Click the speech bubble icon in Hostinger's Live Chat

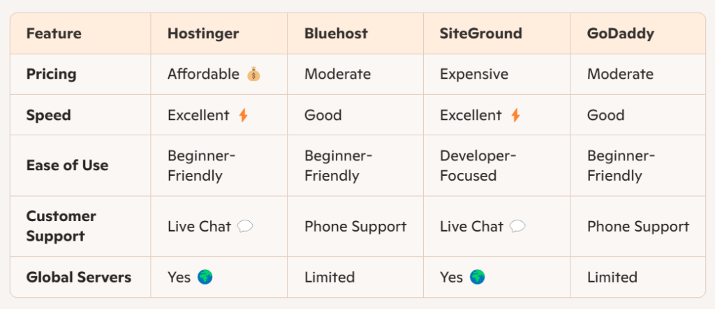pos(244,226)
